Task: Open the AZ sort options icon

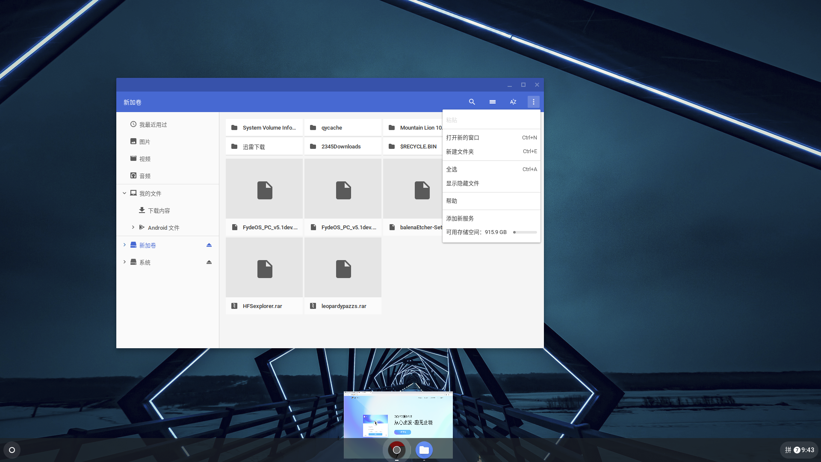Action: coord(513,102)
